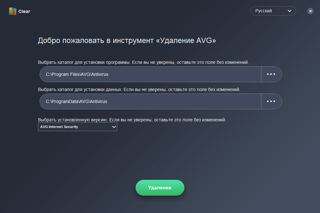Click the chevron arrow of the version dropdown
The height and width of the screenshot is (213, 320).
click(x=114, y=127)
